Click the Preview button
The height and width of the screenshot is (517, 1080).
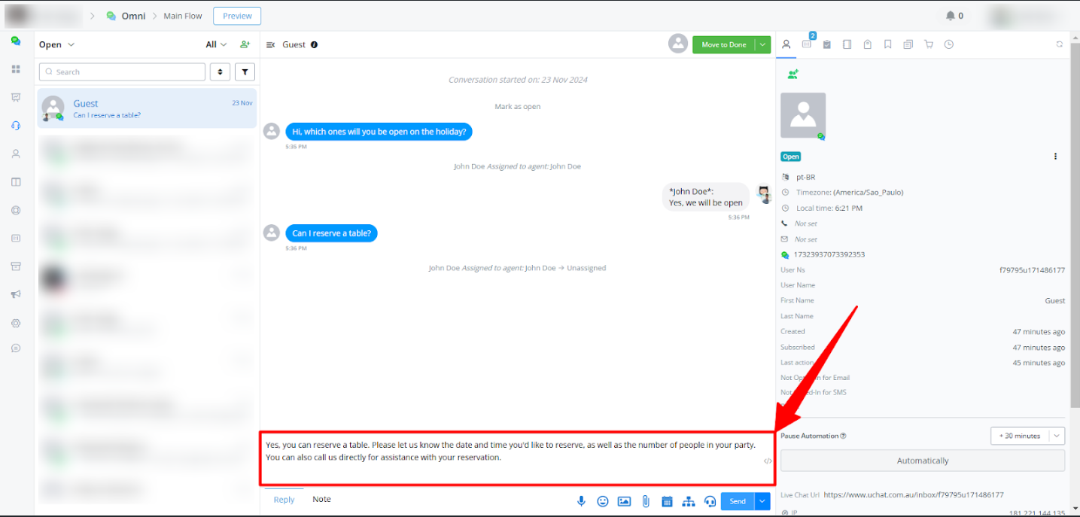(237, 16)
